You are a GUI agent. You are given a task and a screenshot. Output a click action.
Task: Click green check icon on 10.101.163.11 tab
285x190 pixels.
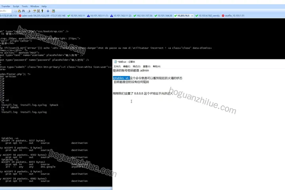(x=68, y=16)
